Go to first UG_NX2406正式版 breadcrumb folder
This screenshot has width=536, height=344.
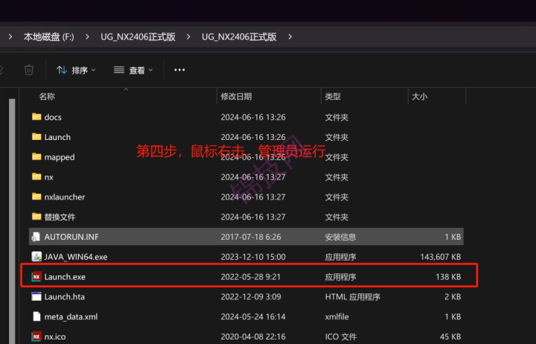point(138,36)
